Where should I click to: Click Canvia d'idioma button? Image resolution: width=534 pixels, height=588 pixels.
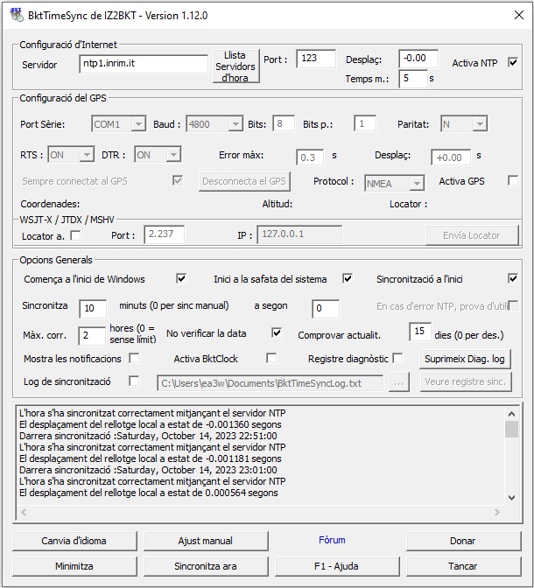pyautogui.click(x=74, y=541)
